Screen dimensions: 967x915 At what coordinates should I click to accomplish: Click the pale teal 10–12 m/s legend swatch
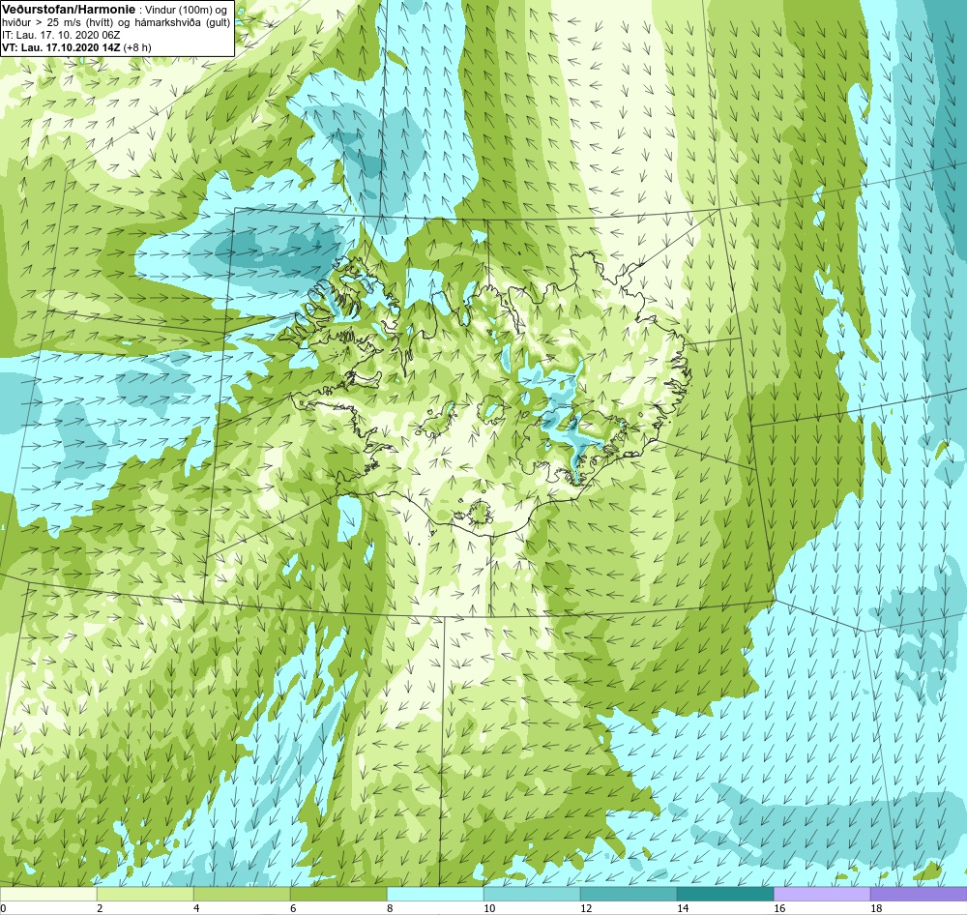point(532,895)
